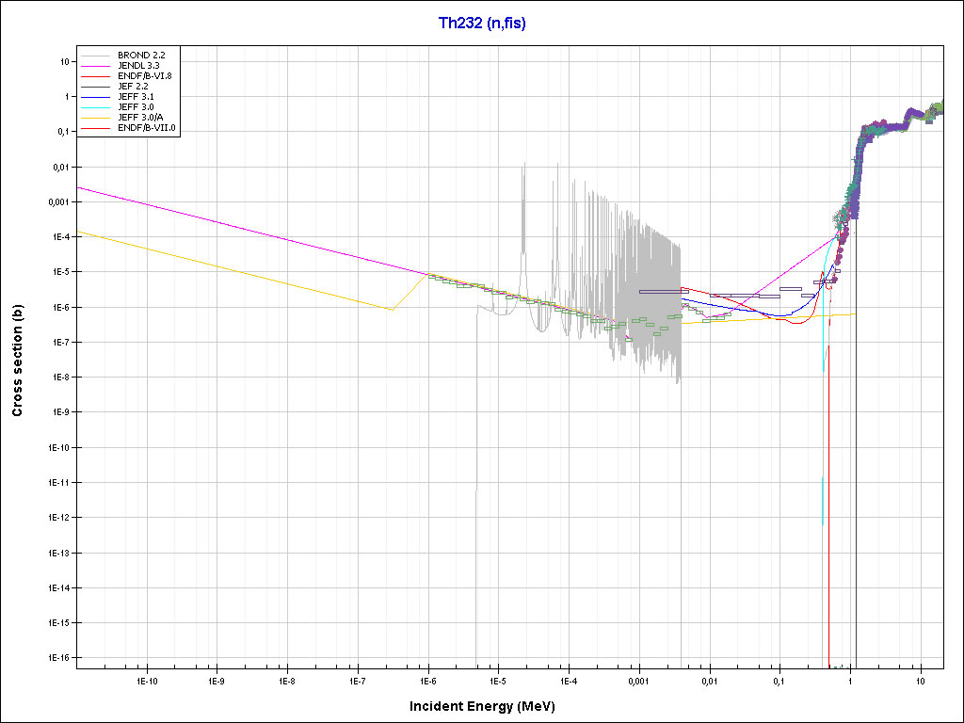Click the Th232 (n,fis) chart title
Image resolution: width=964 pixels, height=723 pixels.
click(482, 23)
